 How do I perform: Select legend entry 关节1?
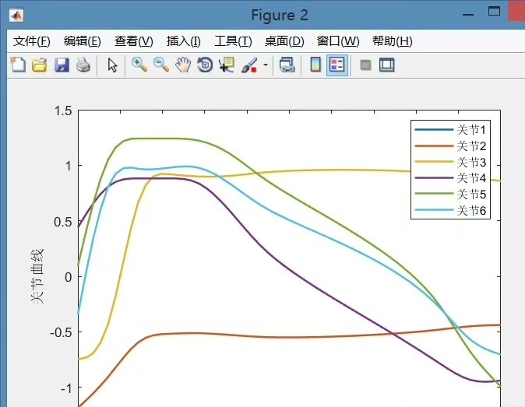tap(450, 130)
